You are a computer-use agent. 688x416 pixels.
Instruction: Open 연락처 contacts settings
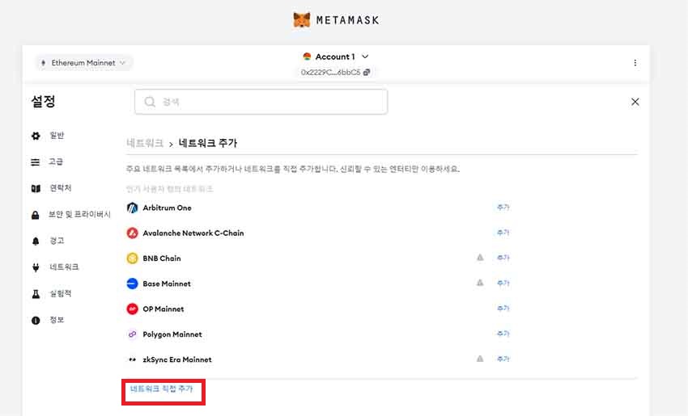(60, 188)
